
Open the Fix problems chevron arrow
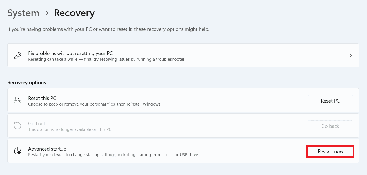[351, 56]
